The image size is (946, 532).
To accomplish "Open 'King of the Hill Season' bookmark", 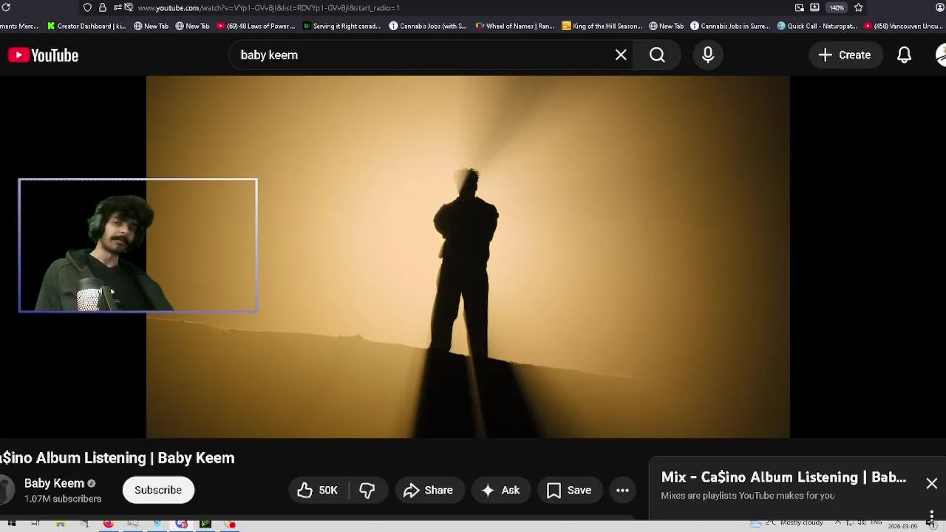I will pos(602,26).
